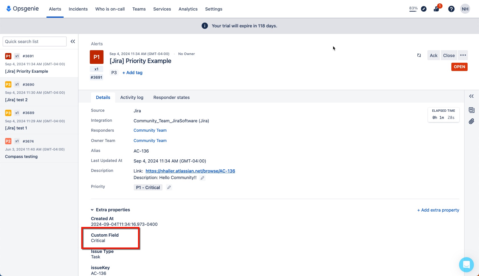Open the Who is on-call menu item
Screen dimensions: 479x276
pyautogui.click(x=110, y=9)
